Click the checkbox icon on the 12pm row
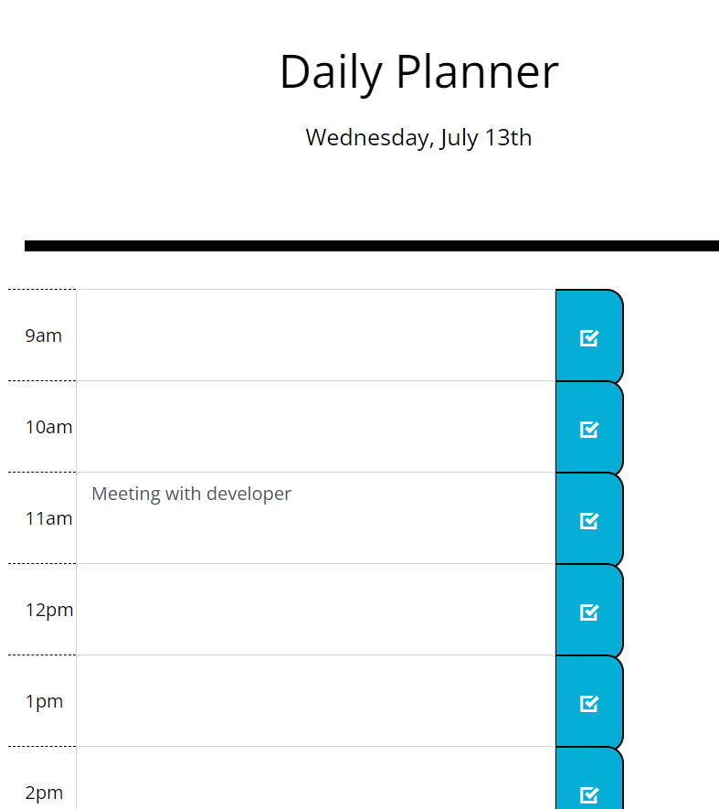This screenshot has height=809, width=719. pyautogui.click(x=589, y=611)
